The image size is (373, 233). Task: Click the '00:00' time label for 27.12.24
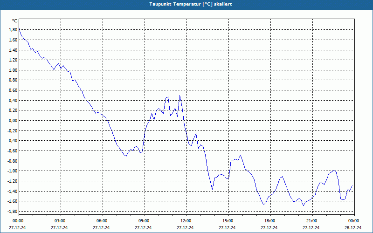(x=17, y=221)
